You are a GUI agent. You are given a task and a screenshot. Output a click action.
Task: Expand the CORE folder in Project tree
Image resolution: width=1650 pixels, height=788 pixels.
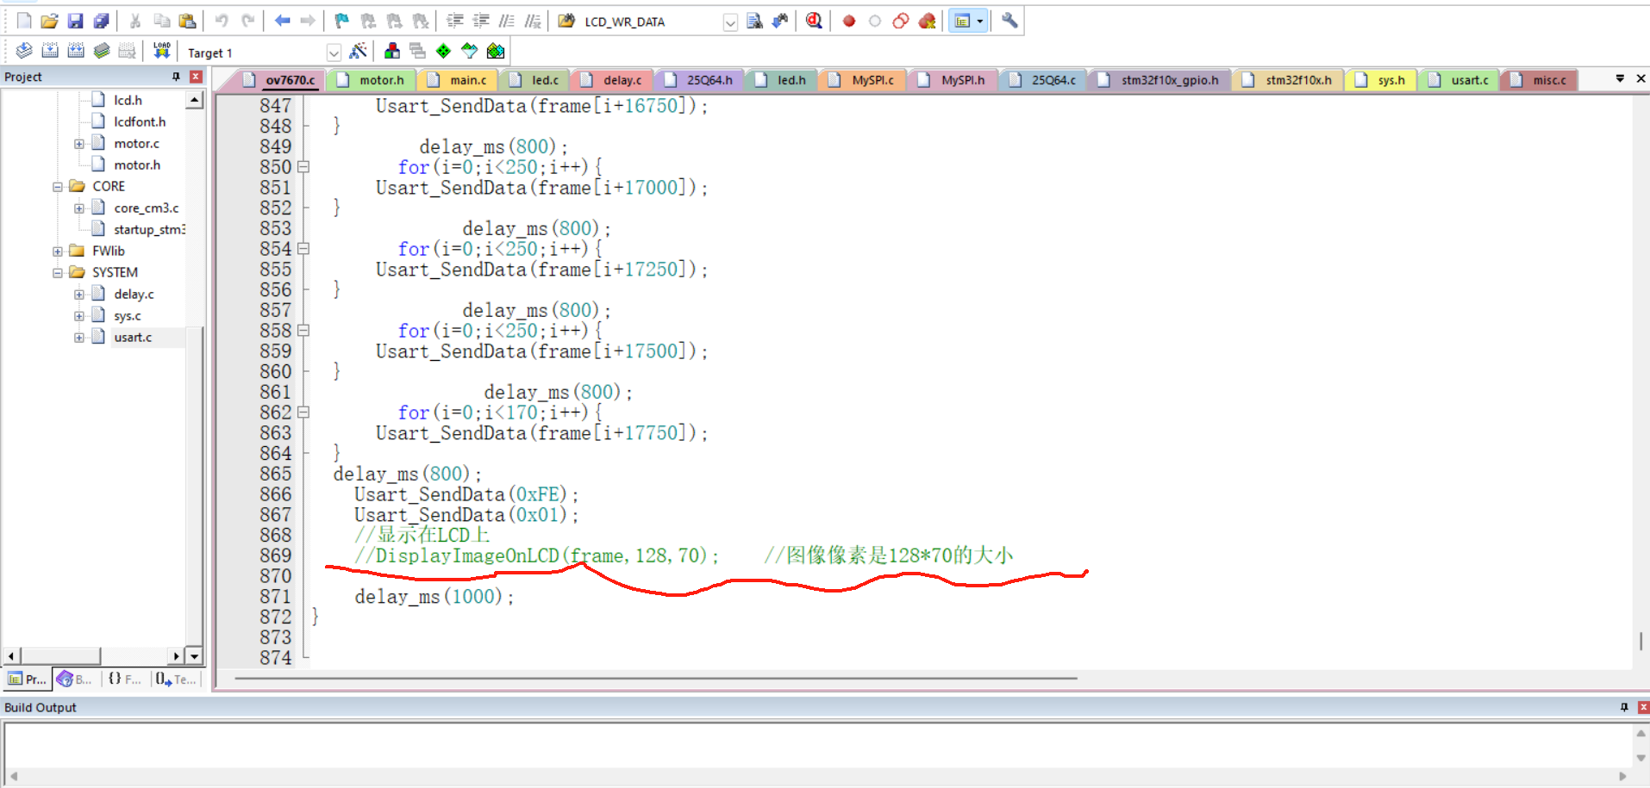point(57,186)
